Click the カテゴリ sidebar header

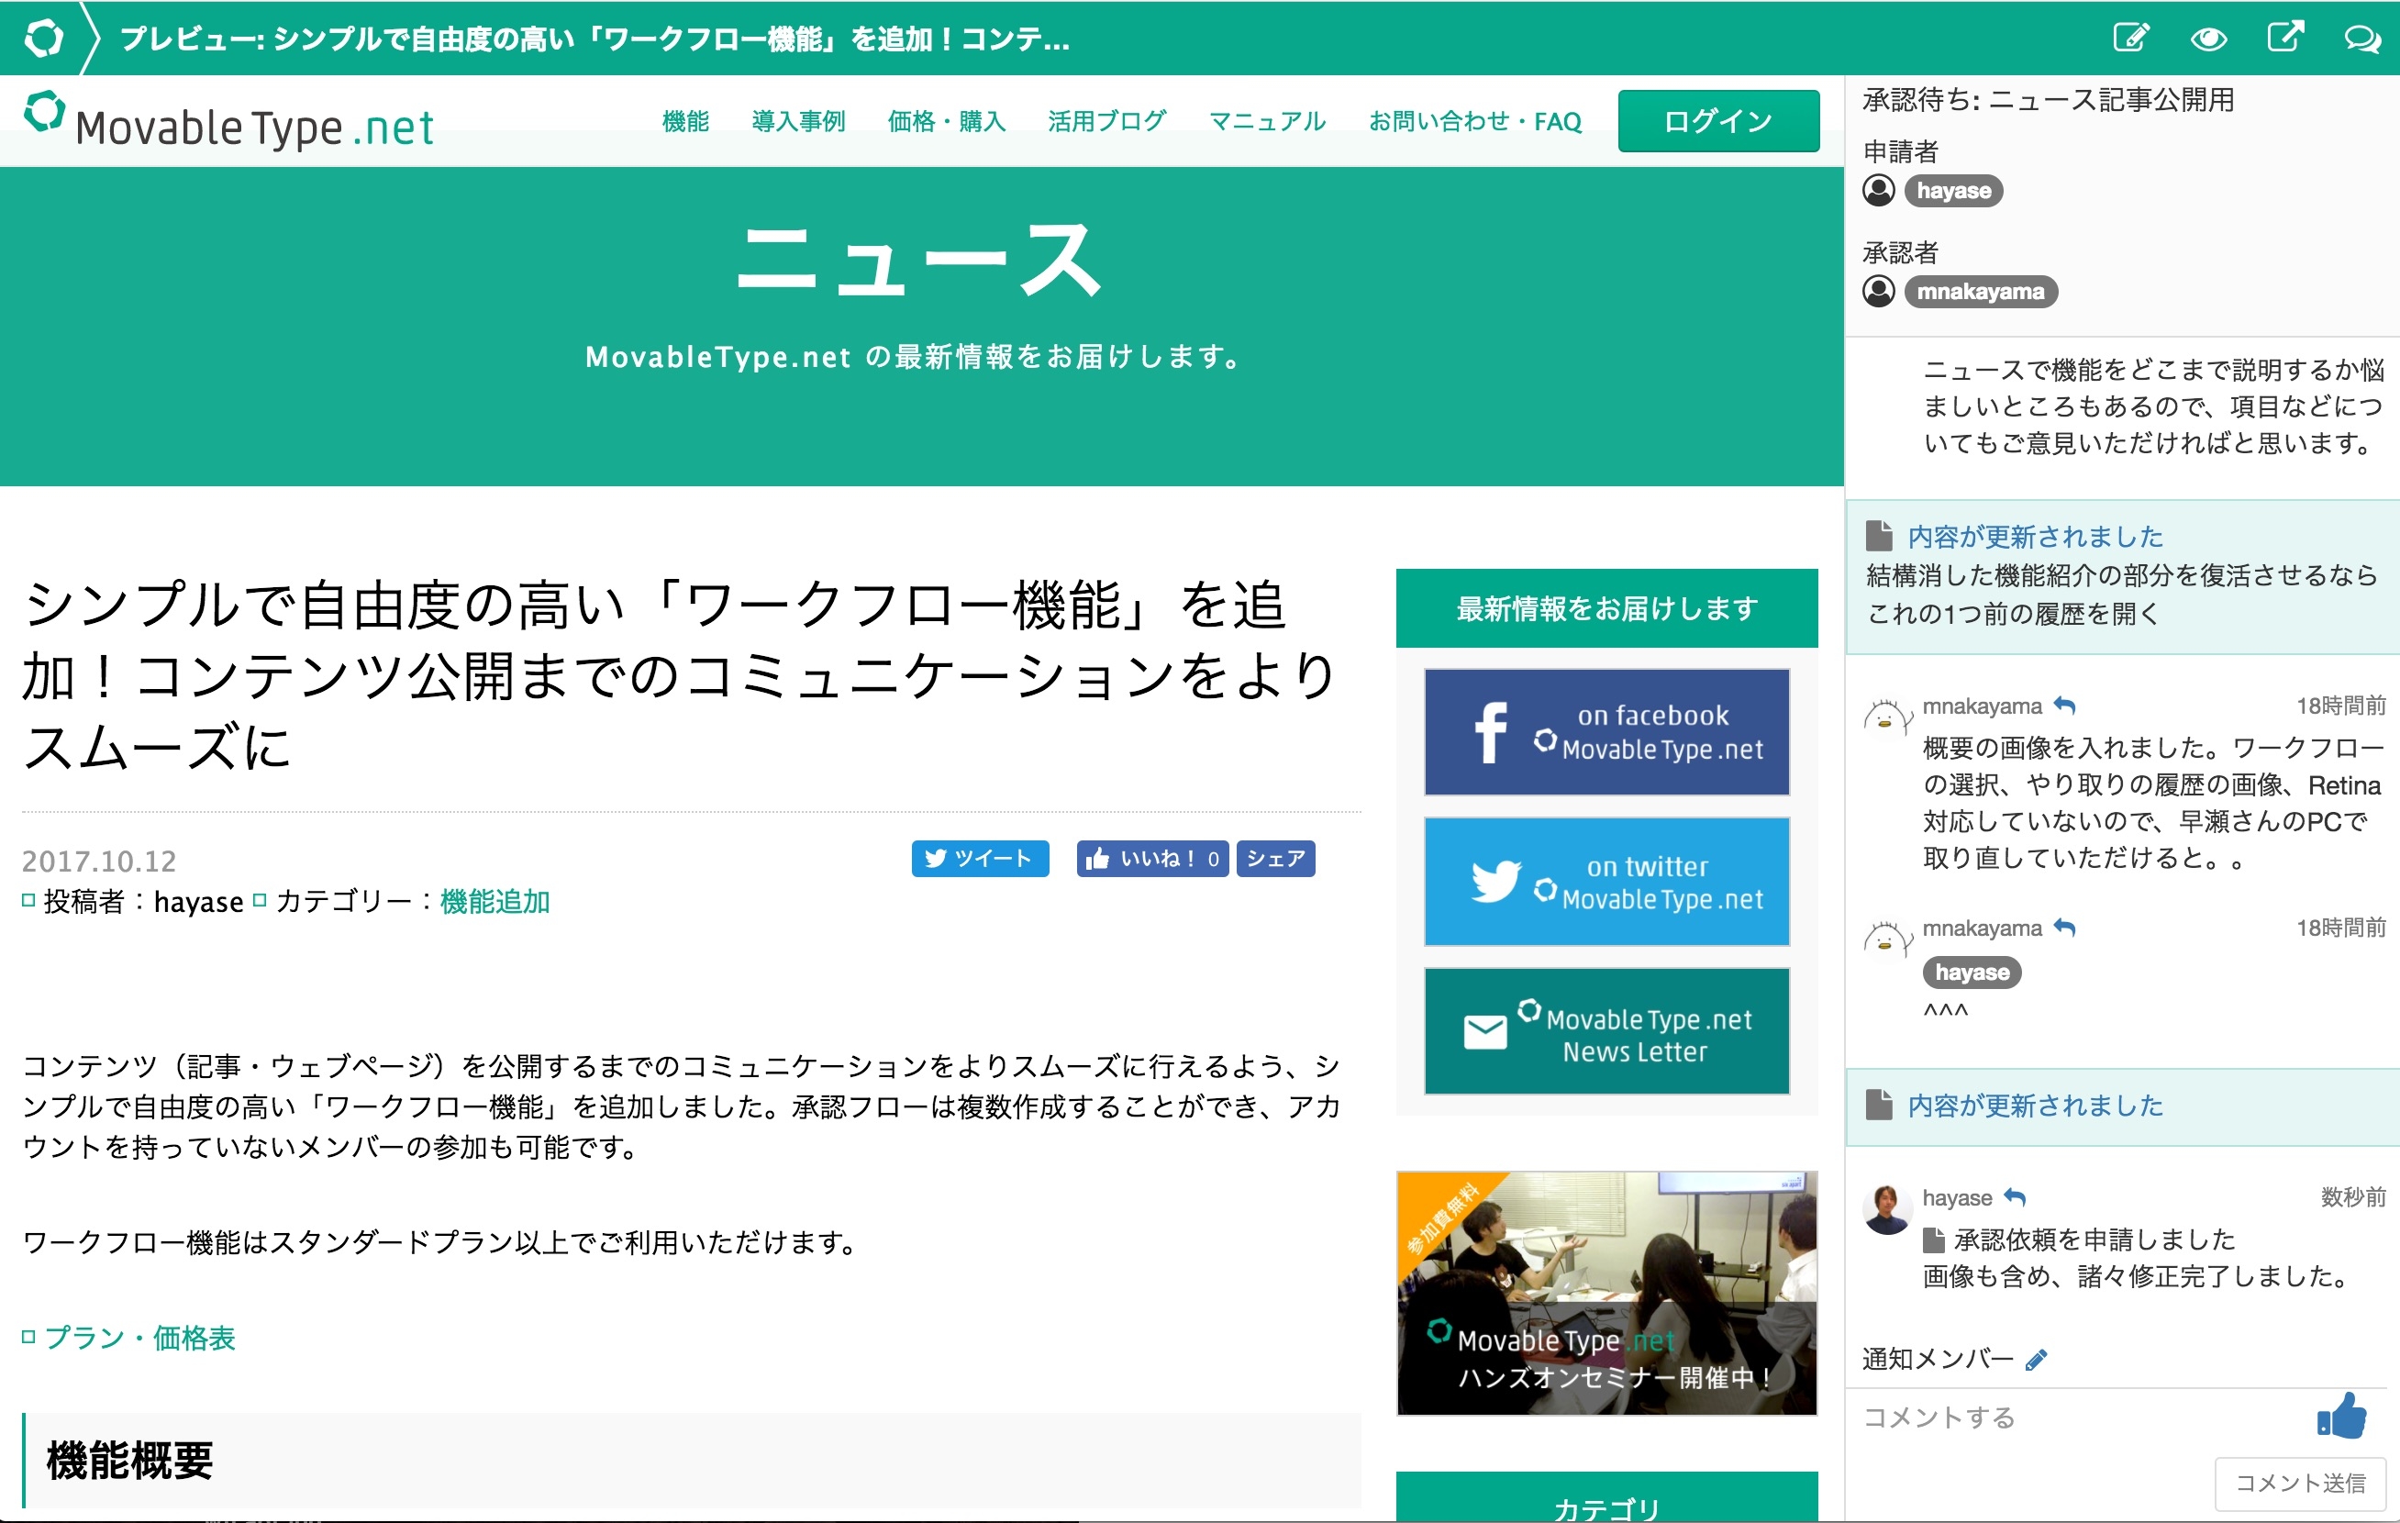(x=1606, y=1497)
